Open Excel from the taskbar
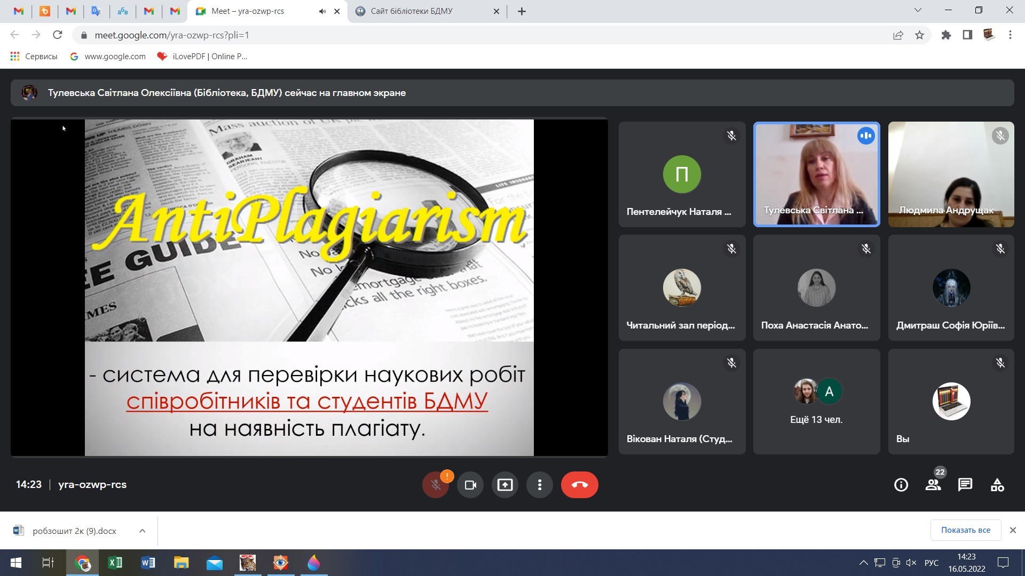Screen dimensions: 1025x576 115,563
